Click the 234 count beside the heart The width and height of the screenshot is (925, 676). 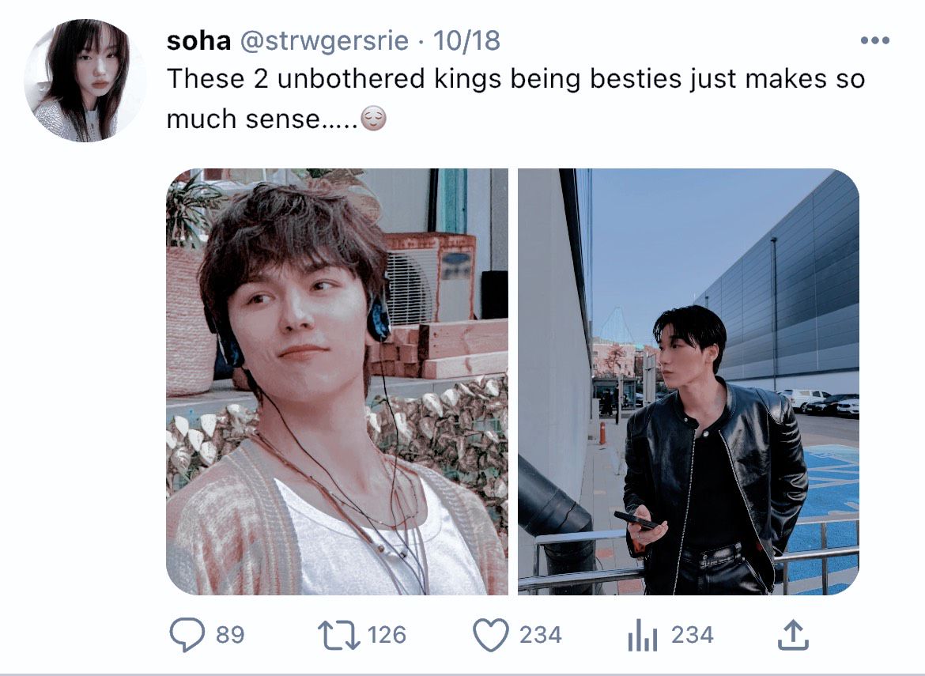pos(540,636)
